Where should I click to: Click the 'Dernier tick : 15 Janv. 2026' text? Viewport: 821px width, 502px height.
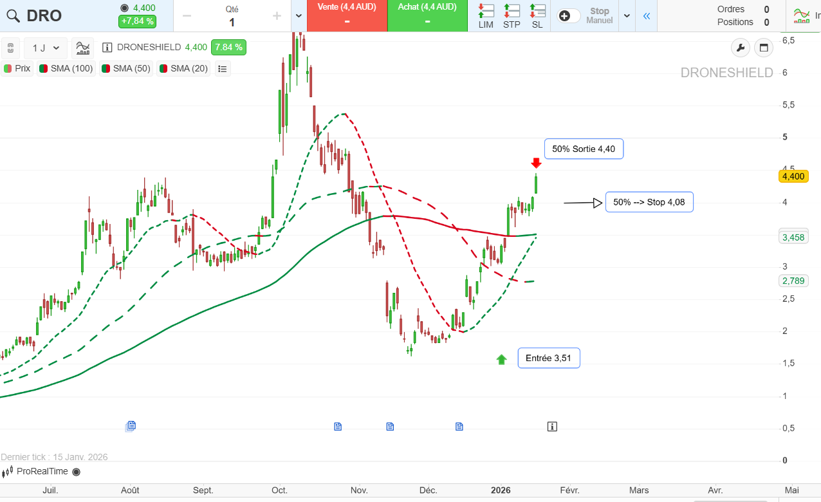point(54,457)
